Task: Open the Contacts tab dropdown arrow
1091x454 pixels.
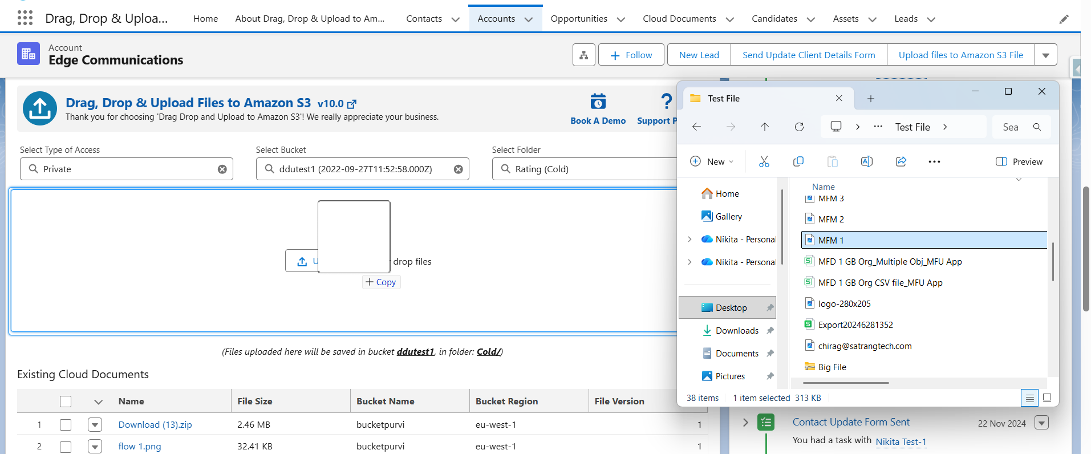Action: pos(455,19)
